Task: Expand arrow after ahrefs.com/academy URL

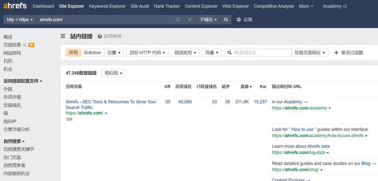Action: (x=330, y=109)
